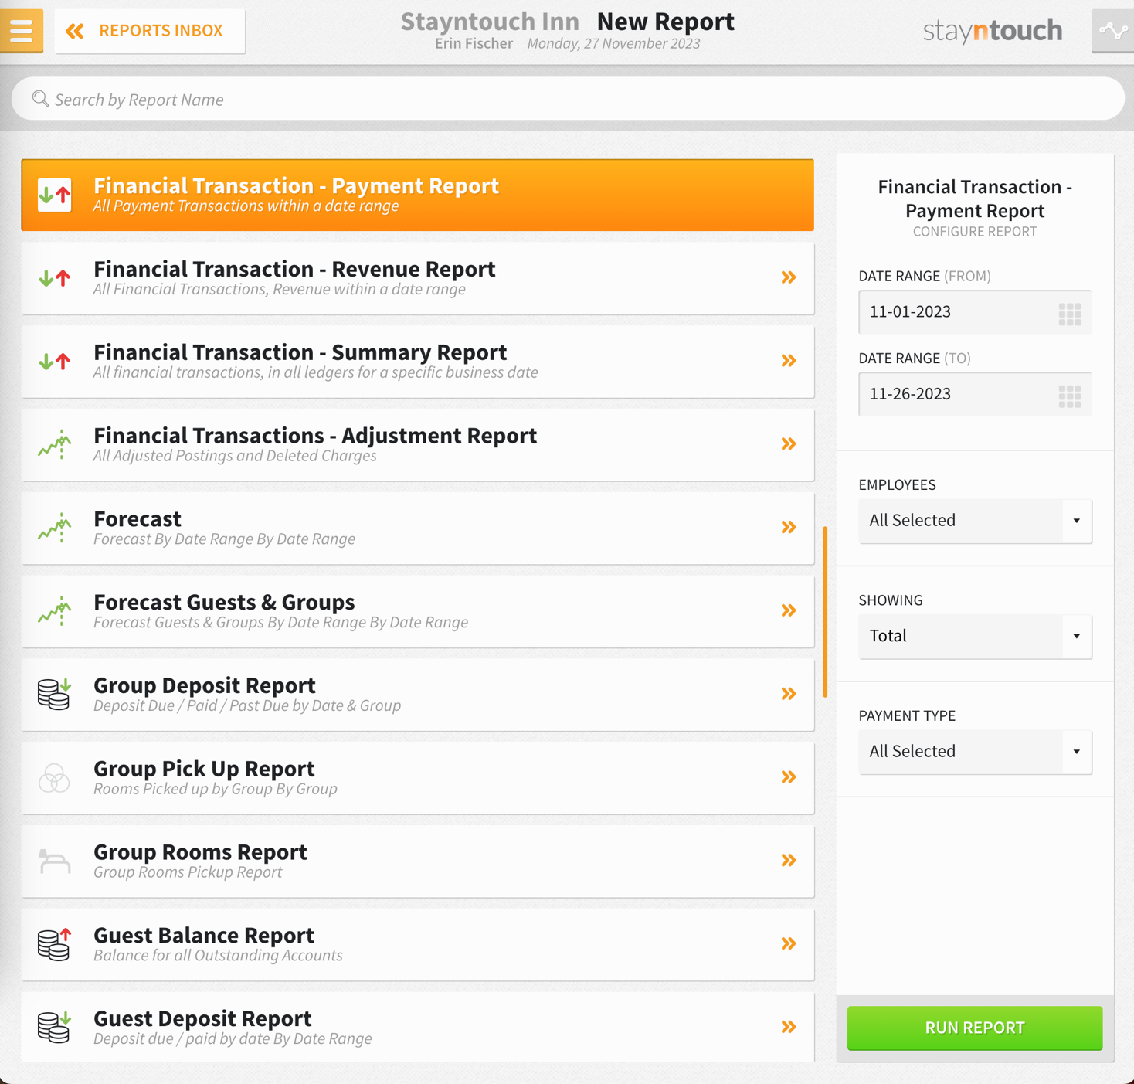Select the Forecast report title
Image resolution: width=1134 pixels, height=1084 pixels.
138,518
